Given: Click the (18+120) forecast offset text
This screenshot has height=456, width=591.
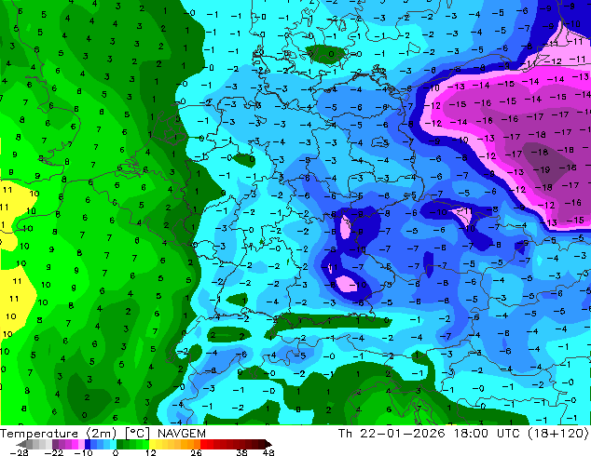Looking at the screenshot, I should click(557, 434).
